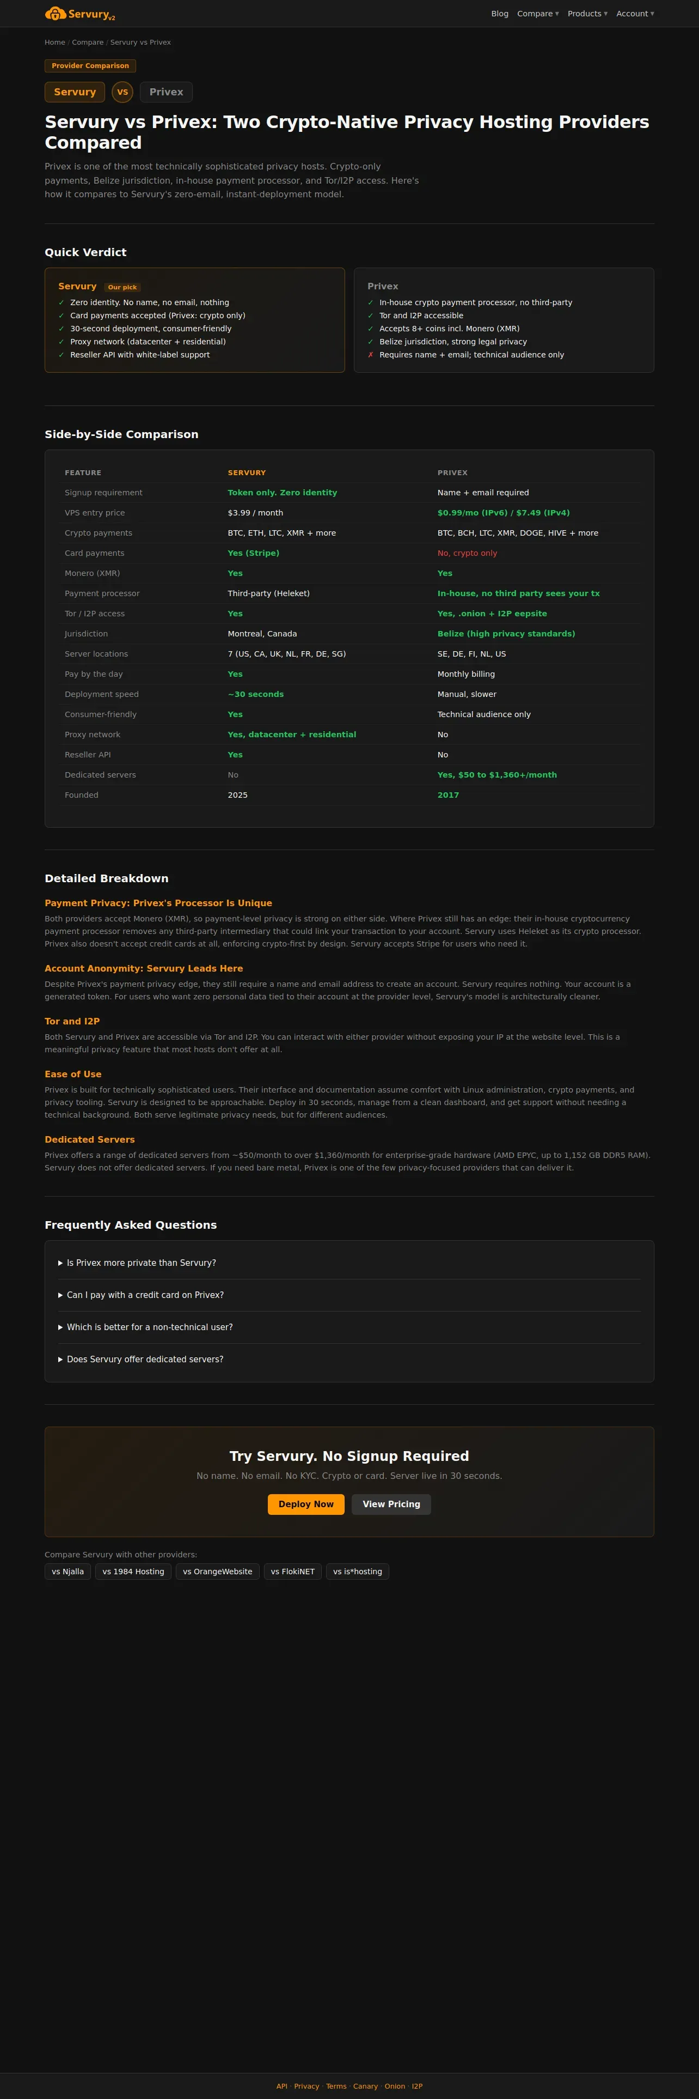Viewport: 699px width, 2099px height.
Task: Click the "Montreal, Canada" jurisdiction cell
Action: (x=262, y=634)
